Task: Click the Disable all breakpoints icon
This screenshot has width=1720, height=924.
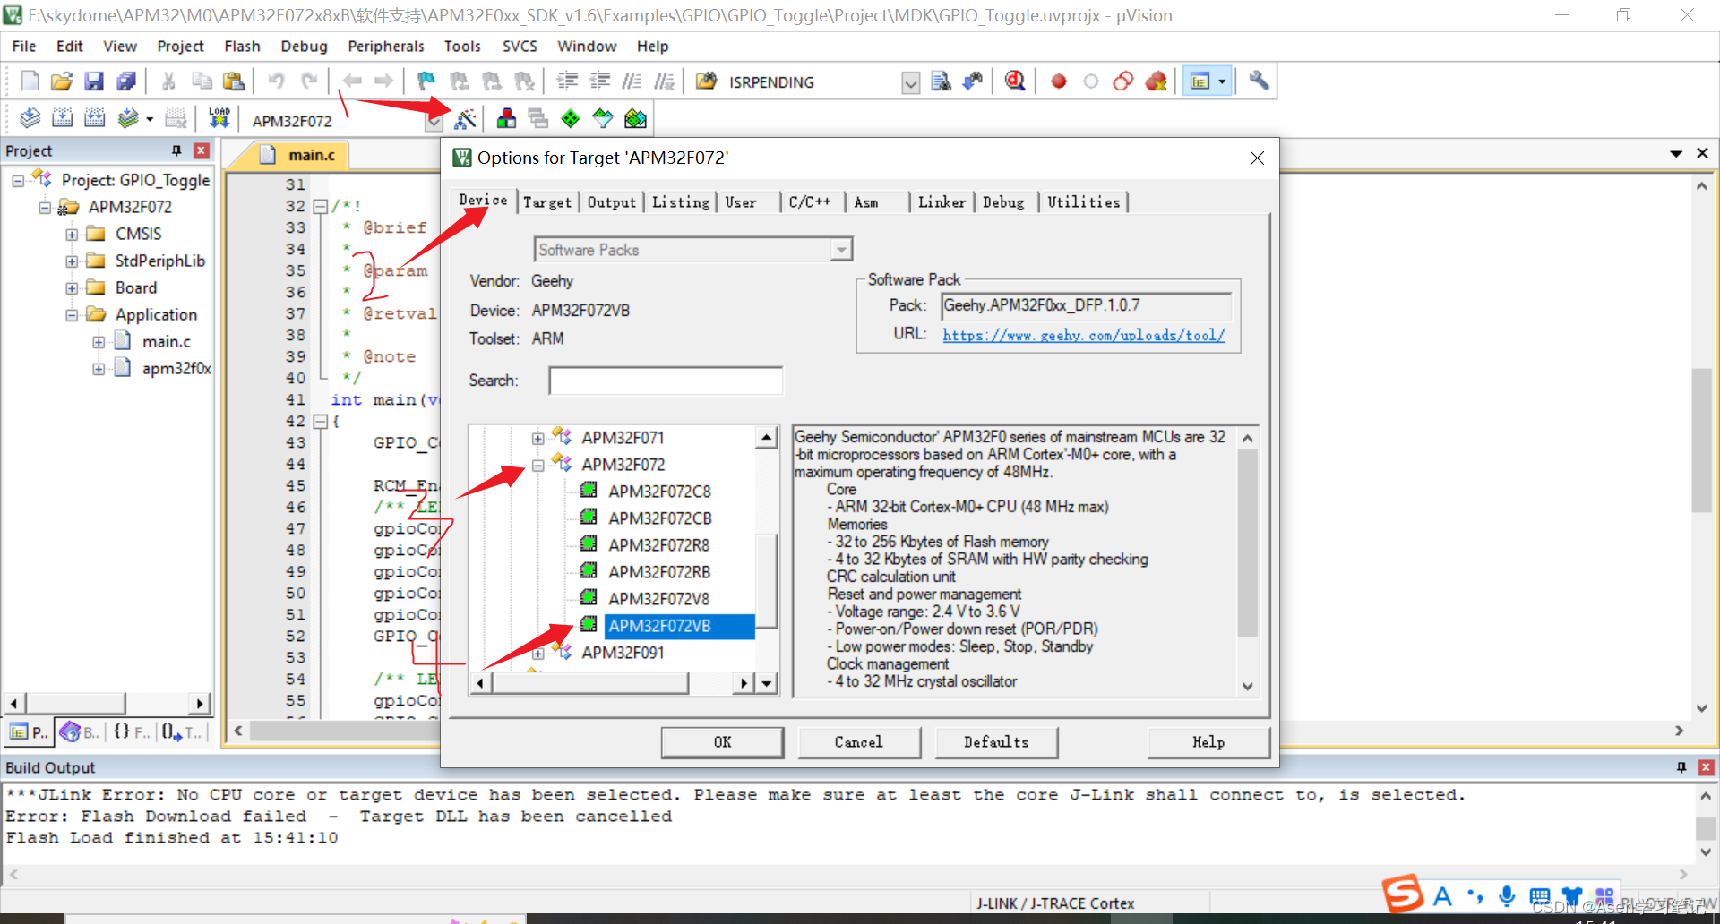Action: pyautogui.click(x=1123, y=81)
